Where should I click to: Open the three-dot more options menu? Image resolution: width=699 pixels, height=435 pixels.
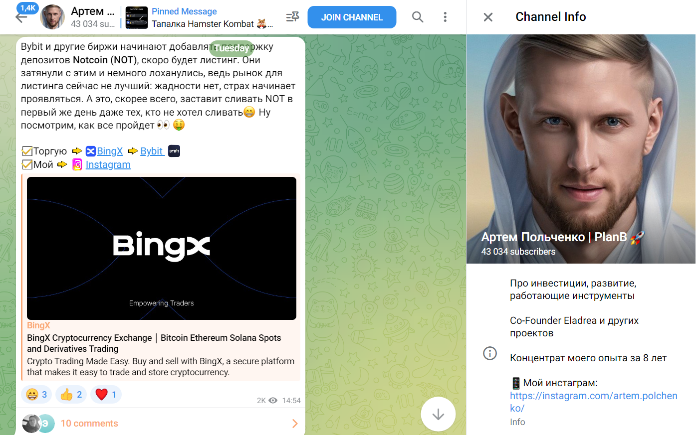[445, 17]
